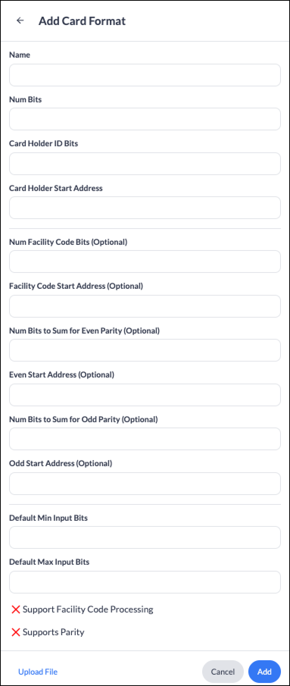This screenshot has height=686, width=290.
Task: Toggle the Support Facility Code Processing X icon
Action: 16,609
